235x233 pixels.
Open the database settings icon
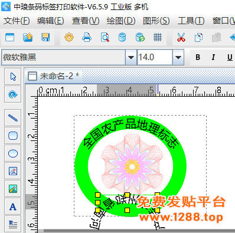point(122,37)
